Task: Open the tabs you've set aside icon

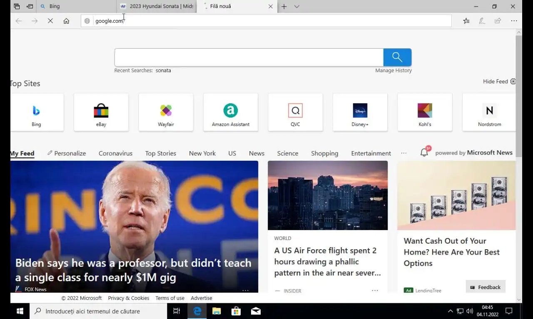Action: pyautogui.click(x=17, y=6)
